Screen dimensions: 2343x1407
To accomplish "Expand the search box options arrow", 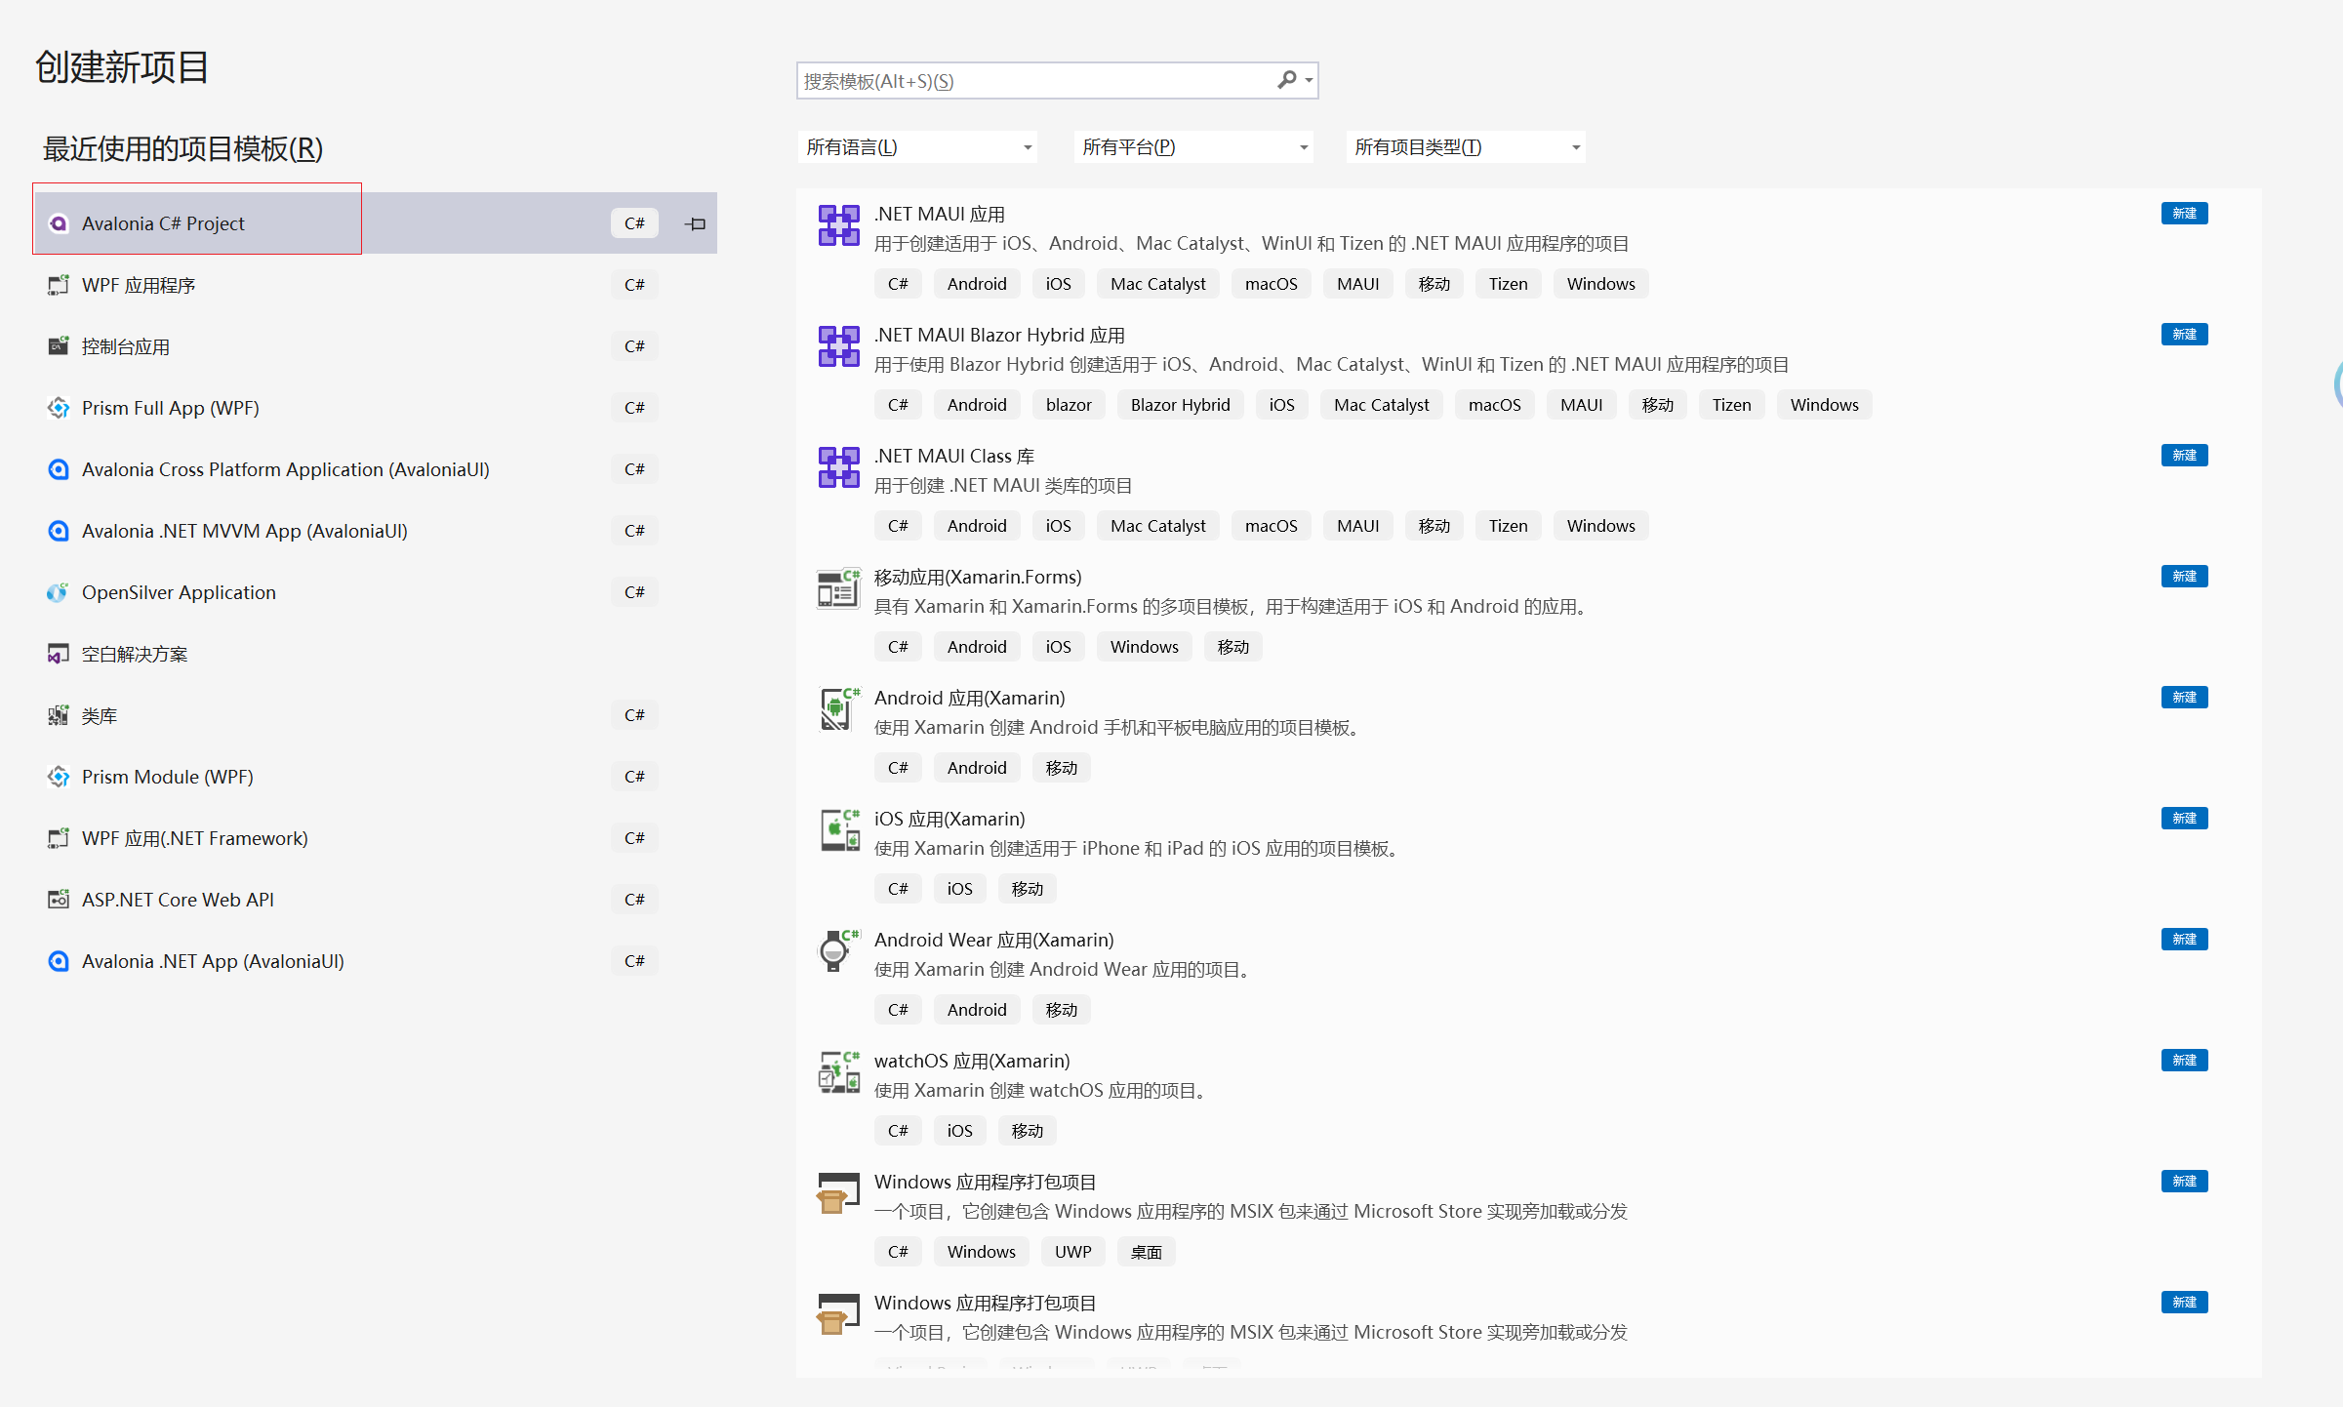I will (x=1309, y=81).
